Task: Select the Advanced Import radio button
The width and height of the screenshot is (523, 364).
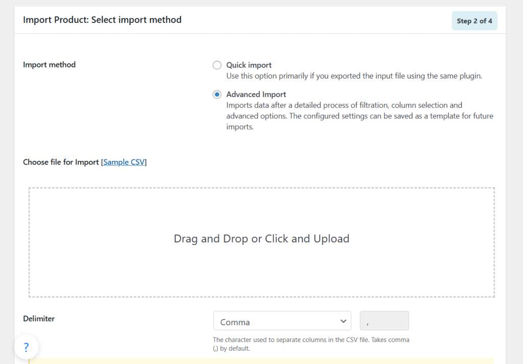Action: [217, 94]
